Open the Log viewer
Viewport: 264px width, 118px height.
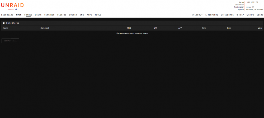(x=260, y=15)
